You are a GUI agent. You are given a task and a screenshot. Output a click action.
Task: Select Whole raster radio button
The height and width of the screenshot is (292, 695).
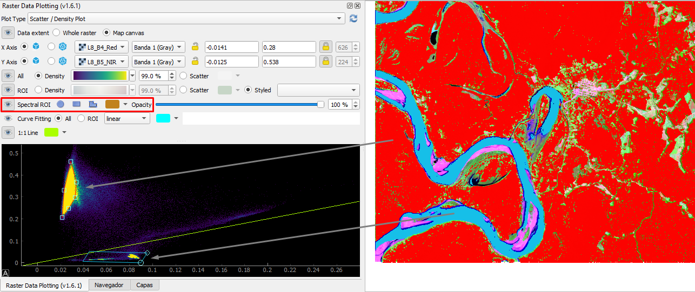(x=55, y=33)
